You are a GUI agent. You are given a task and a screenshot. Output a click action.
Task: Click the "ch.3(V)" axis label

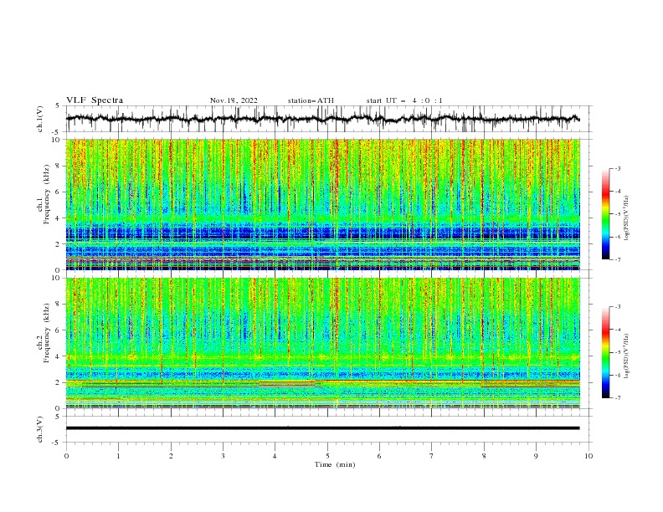[x=40, y=430]
